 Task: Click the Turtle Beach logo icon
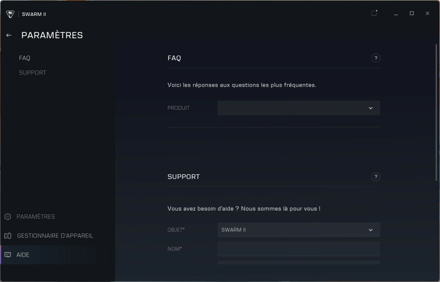coord(10,14)
